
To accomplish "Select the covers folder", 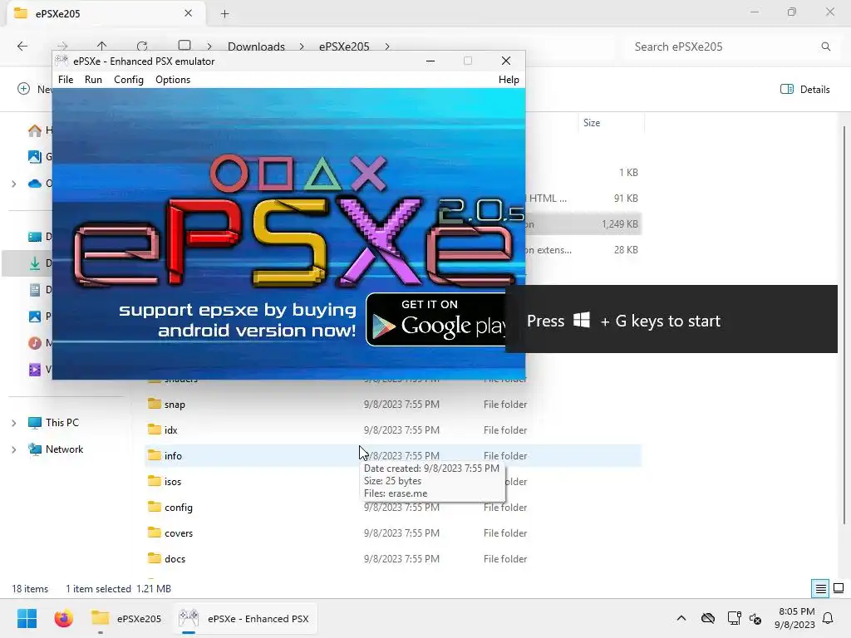I will pos(393,532).
